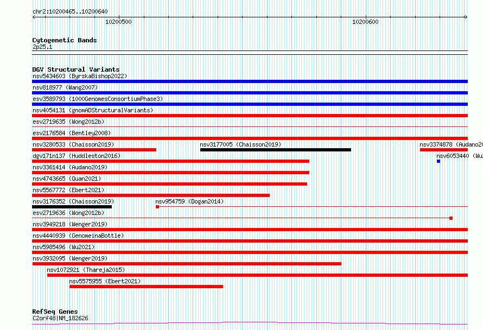Select nsv4743665 (Quan2021) label

pyautogui.click(x=67, y=179)
